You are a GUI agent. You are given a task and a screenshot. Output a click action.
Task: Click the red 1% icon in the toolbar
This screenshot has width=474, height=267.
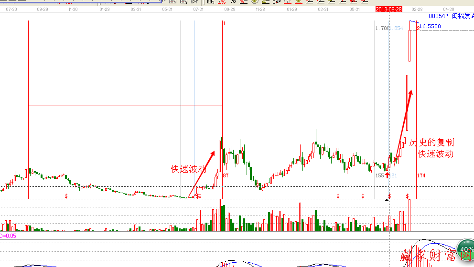[x=222, y=2]
